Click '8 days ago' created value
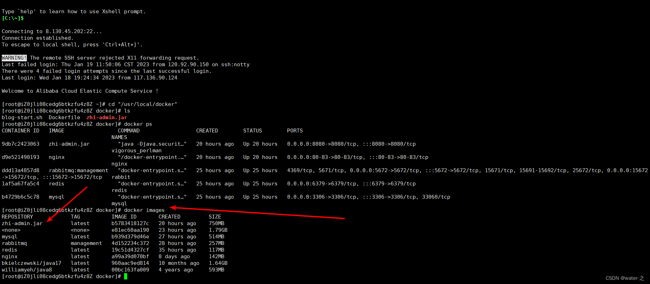 pos(174,256)
